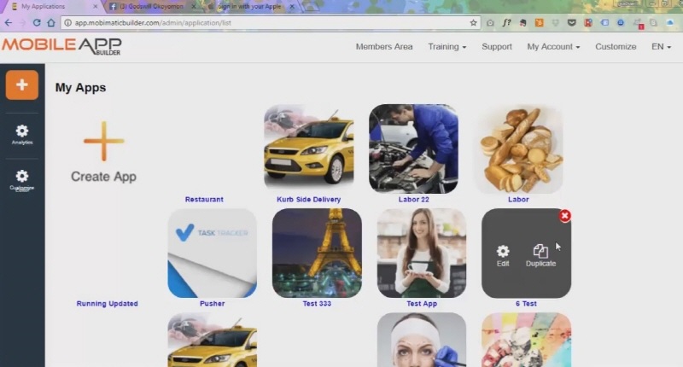Open Members Area in the top navigation
The image size is (683, 367).
point(384,47)
